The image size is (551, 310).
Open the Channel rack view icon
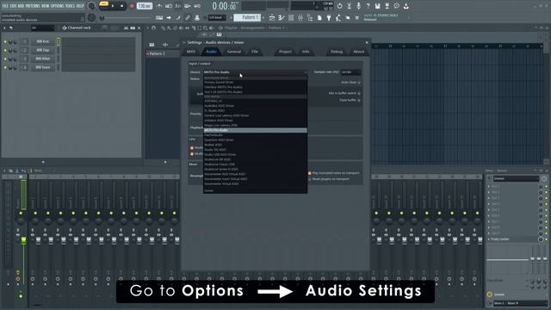[291, 17]
